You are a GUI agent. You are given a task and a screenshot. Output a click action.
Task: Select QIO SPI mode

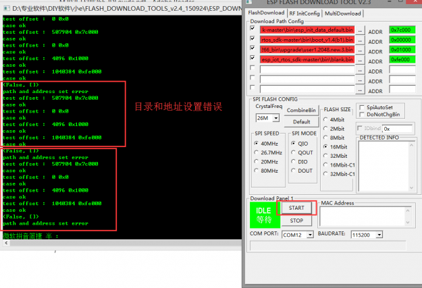pyautogui.click(x=300, y=144)
